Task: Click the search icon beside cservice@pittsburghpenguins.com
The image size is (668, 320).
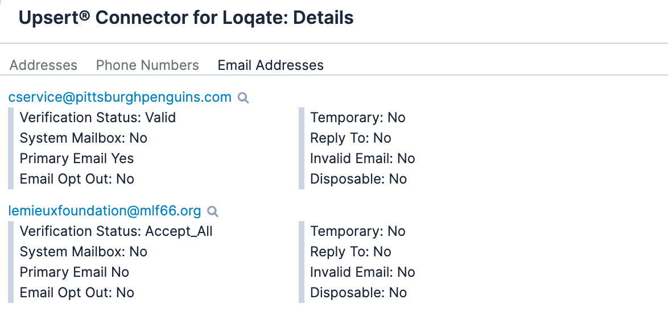Action: [x=243, y=98]
